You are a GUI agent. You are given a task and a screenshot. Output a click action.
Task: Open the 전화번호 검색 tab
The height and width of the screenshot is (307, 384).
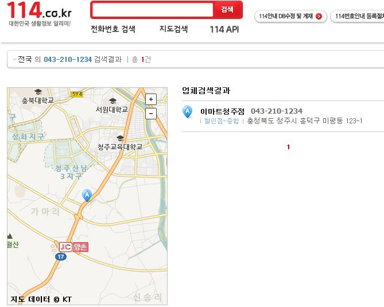113,29
